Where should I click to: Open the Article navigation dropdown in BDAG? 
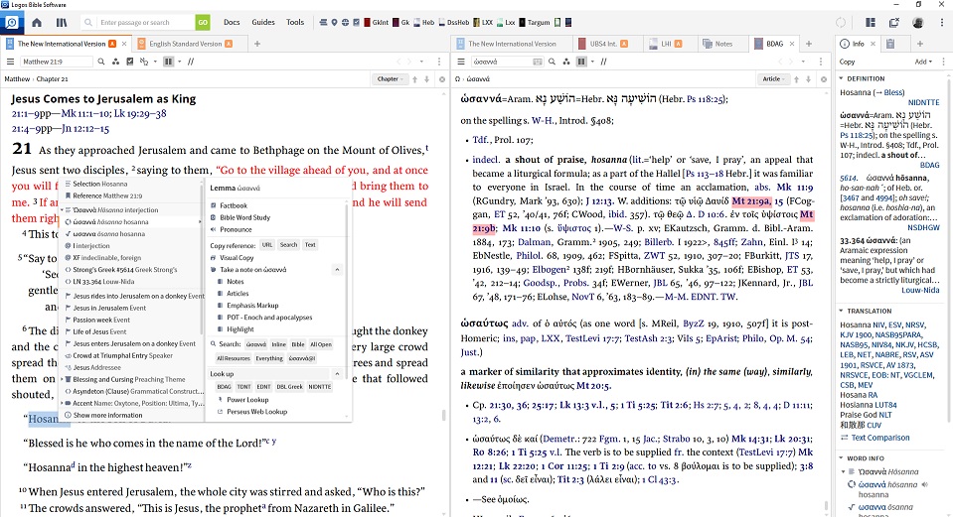(772, 78)
